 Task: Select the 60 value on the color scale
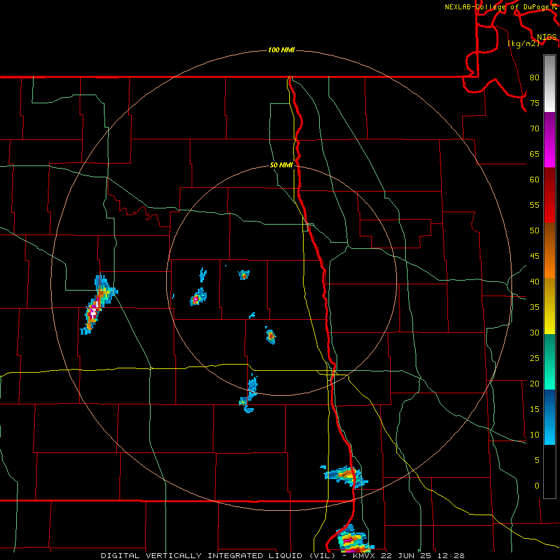point(534,180)
